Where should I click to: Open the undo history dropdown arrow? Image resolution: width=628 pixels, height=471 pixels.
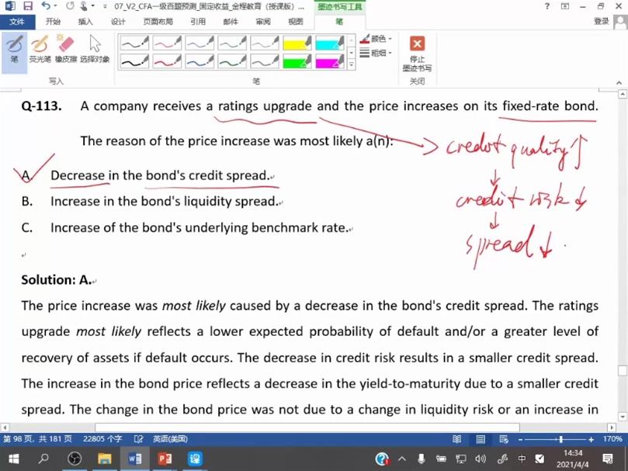[55, 6]
